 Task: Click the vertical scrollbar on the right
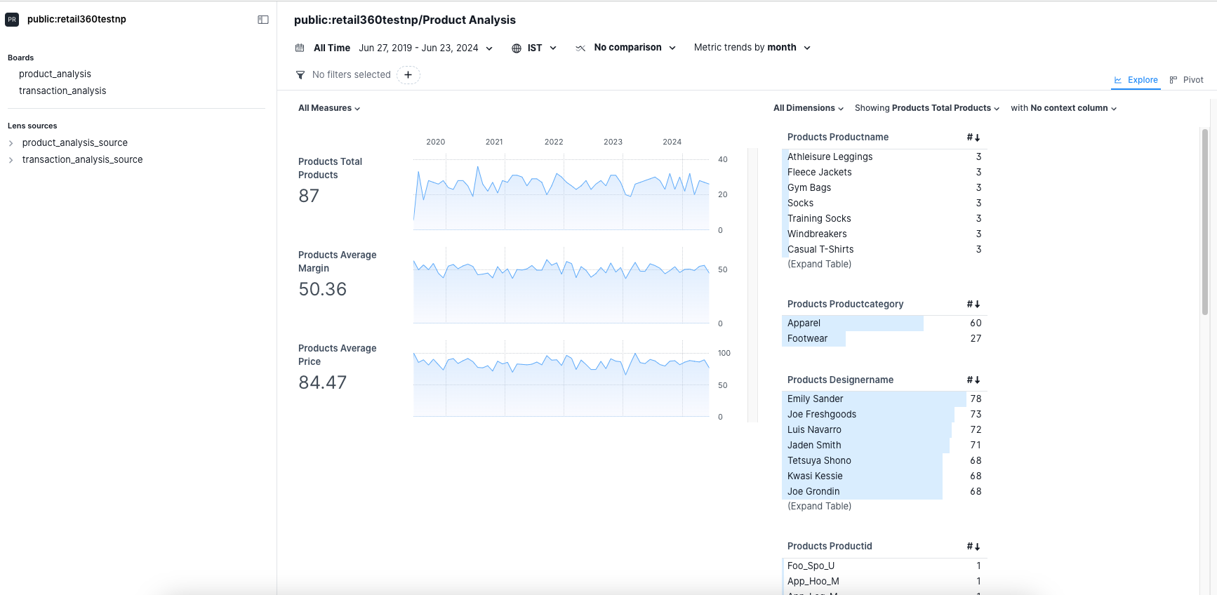coord(1204,221)
